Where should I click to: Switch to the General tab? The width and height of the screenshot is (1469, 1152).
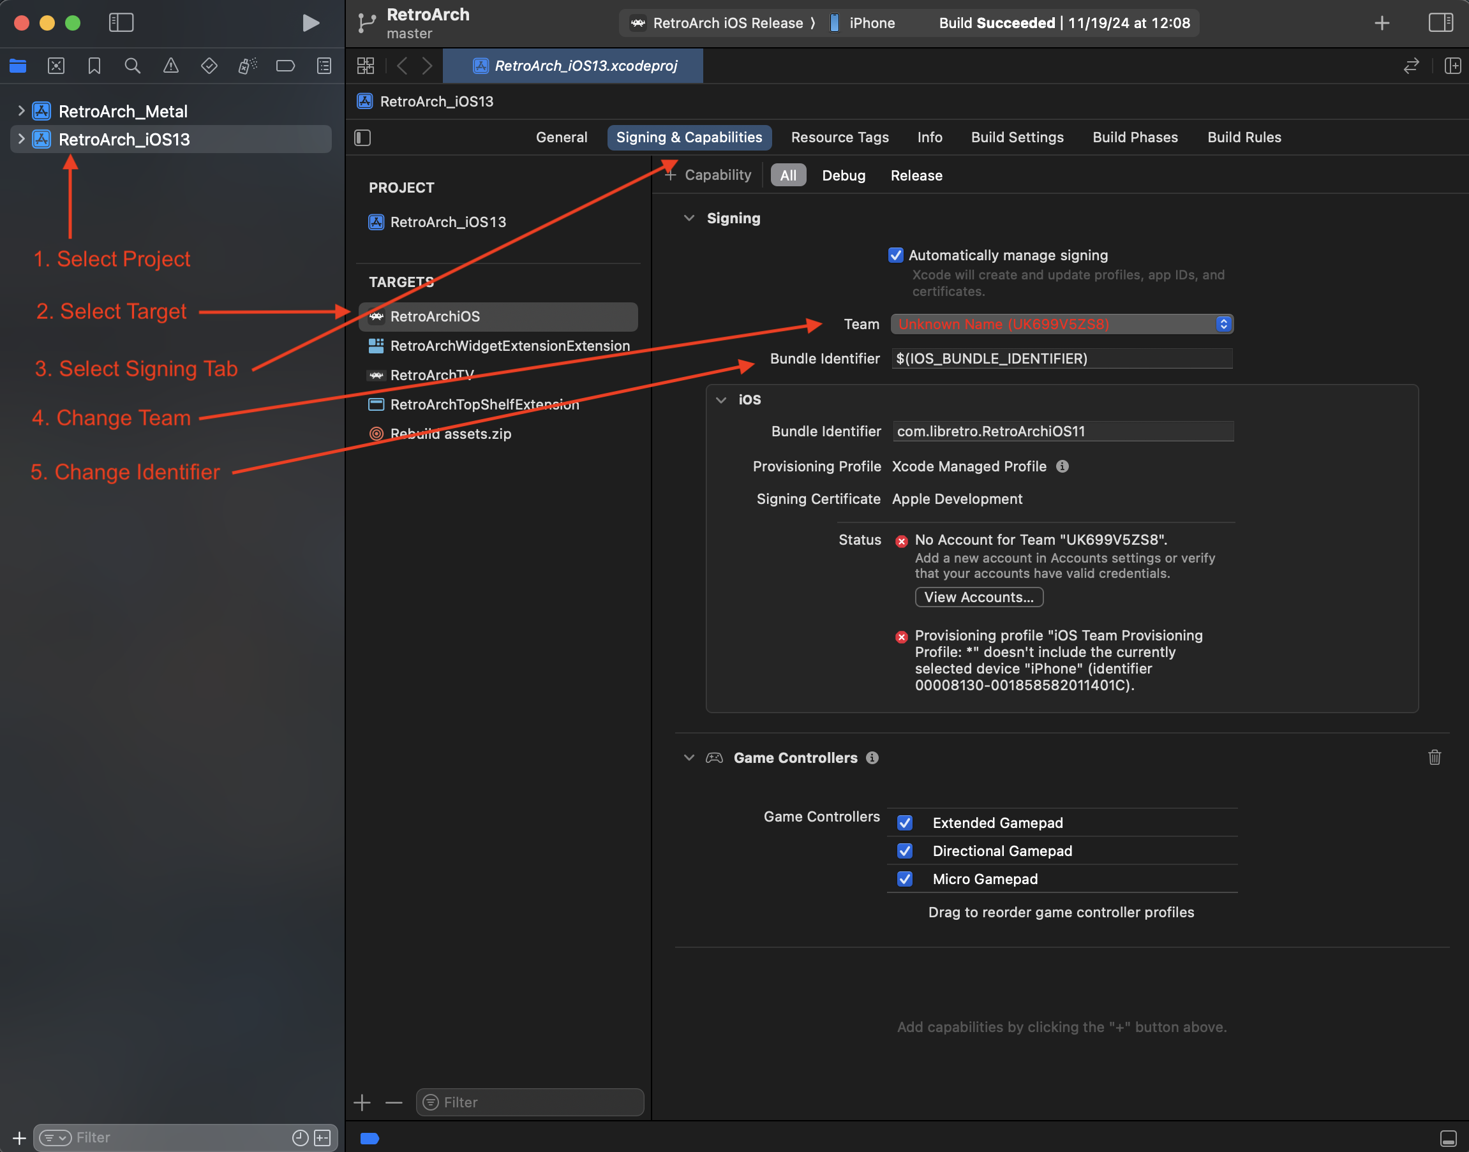click(562, 138)
